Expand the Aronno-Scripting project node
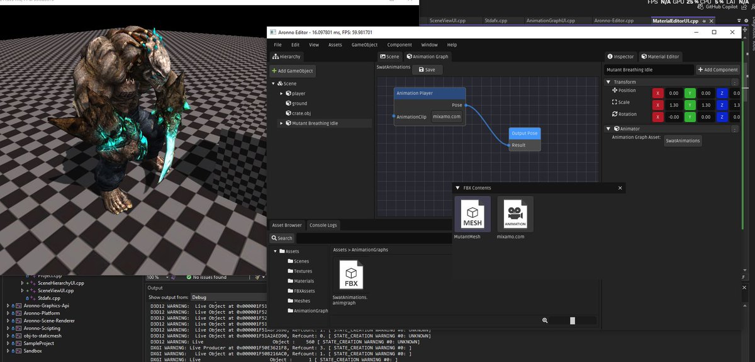 [8, 328]
